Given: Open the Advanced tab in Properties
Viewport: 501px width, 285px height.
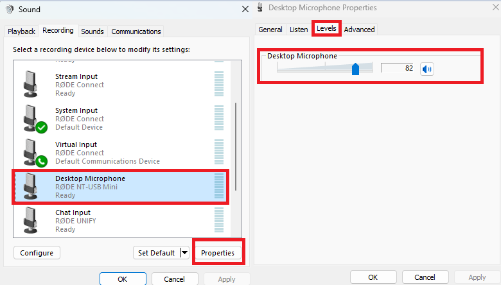Looking at the screenshot, I should click(x=359, y=30).
